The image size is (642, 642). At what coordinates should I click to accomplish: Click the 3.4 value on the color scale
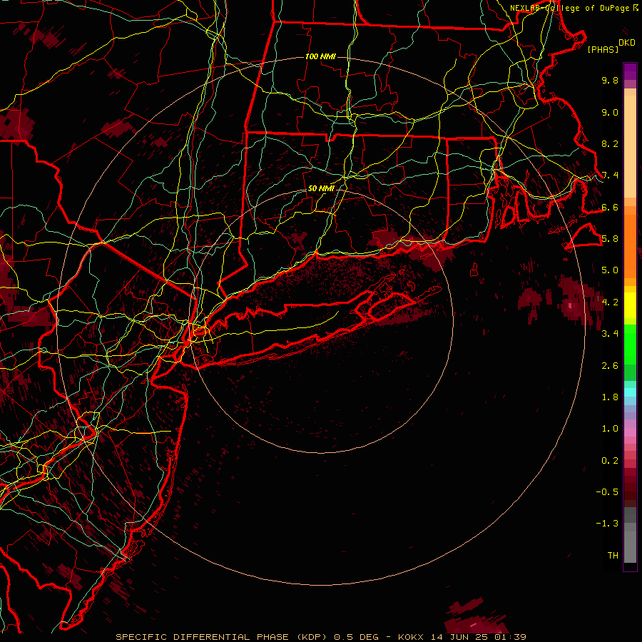pyautogui.click(x=610, y=334)
